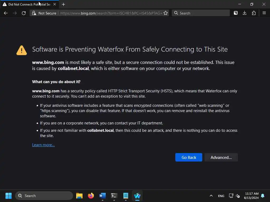270x202 pixels.
Task: Open the clock showing 11:17 AM
Action: (251, 196)
